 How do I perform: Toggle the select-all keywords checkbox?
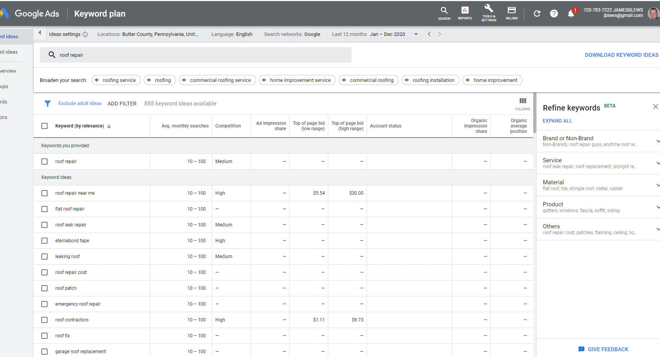click(x=44, y=126)
